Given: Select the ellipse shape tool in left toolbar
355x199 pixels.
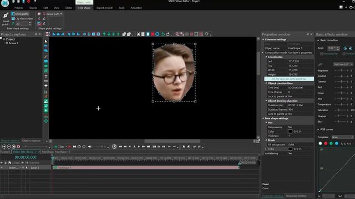Looking at the screenshot, I should tap(46, 66).
